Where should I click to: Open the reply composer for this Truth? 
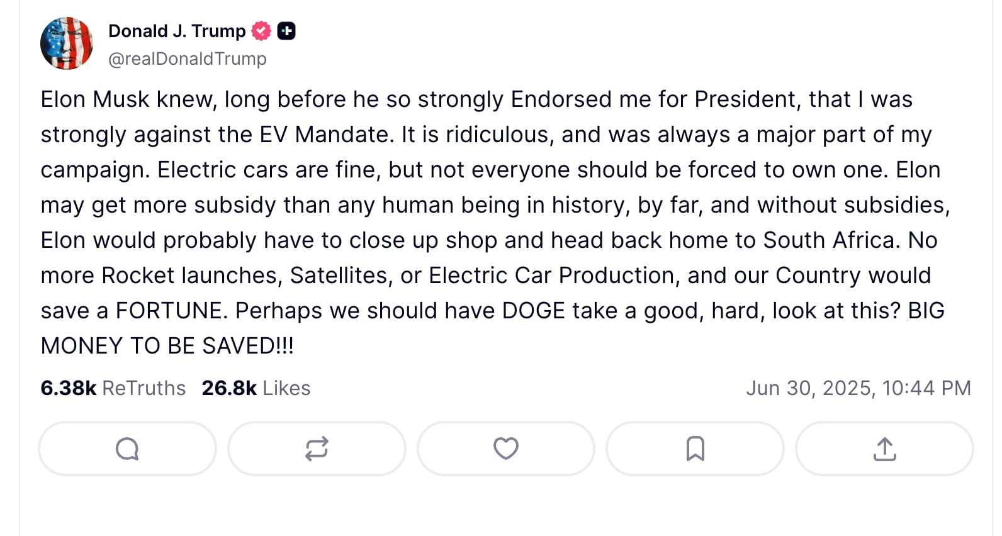coord(127,449)
